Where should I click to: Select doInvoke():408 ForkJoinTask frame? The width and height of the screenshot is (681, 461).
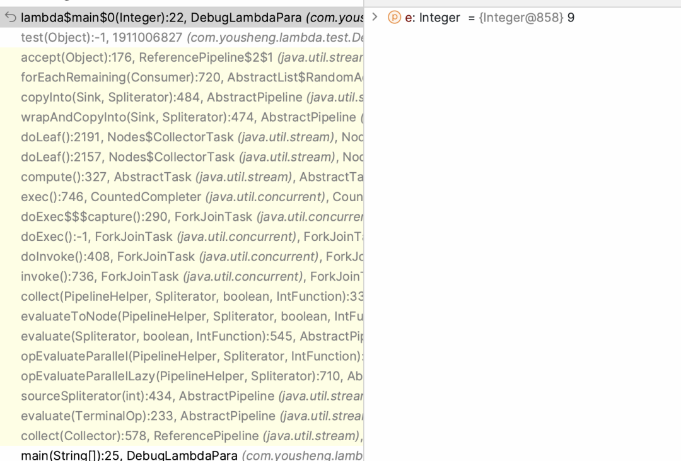[182, 257]
